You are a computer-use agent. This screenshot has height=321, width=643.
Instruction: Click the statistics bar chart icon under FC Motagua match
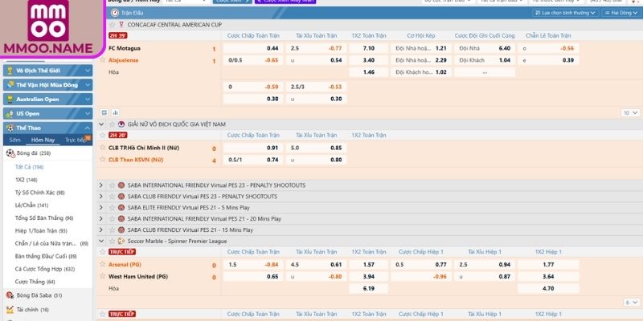[115, 112]
